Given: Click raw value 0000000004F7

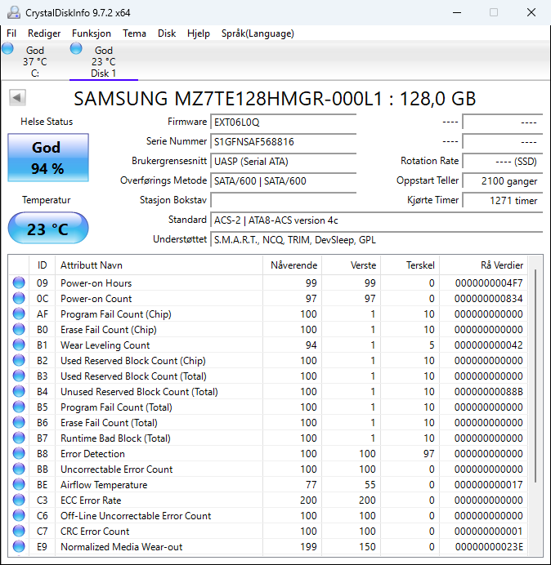Looking at the screenshot, I should pyautogui.click(x=489, y=283).
